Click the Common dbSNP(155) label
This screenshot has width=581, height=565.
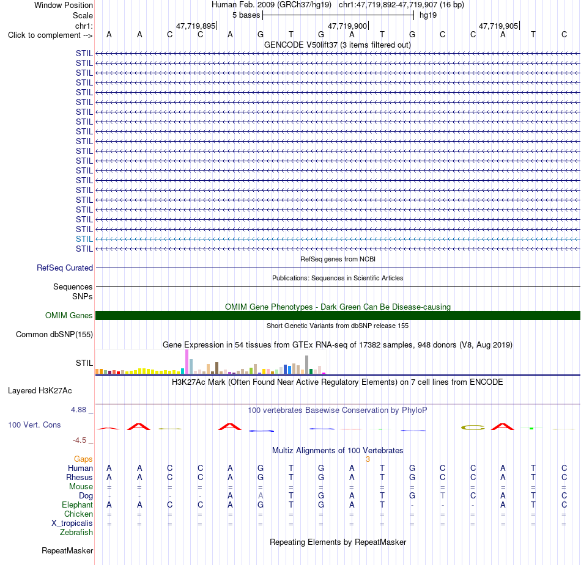54,335
